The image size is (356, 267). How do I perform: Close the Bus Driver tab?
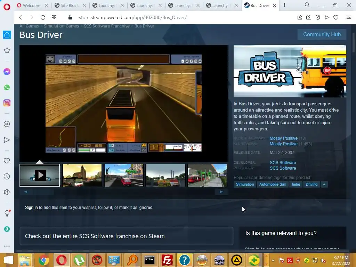tap(274, 5)
